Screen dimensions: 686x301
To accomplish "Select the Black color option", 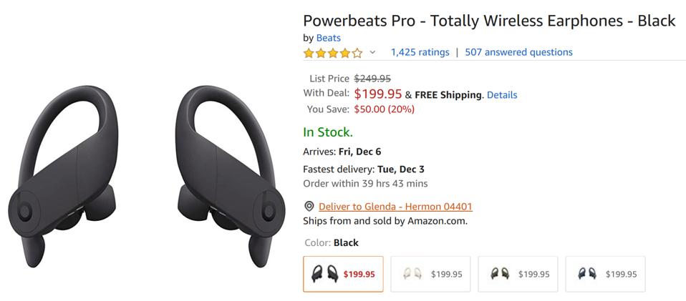I will 343,274.
